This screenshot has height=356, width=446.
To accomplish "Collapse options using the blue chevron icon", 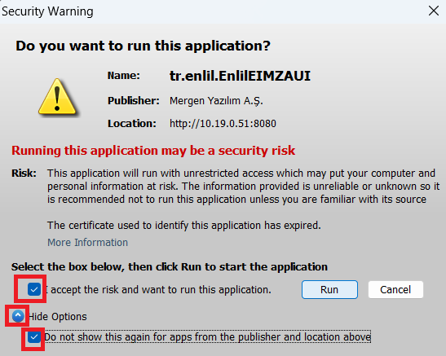I will point(18,316).
